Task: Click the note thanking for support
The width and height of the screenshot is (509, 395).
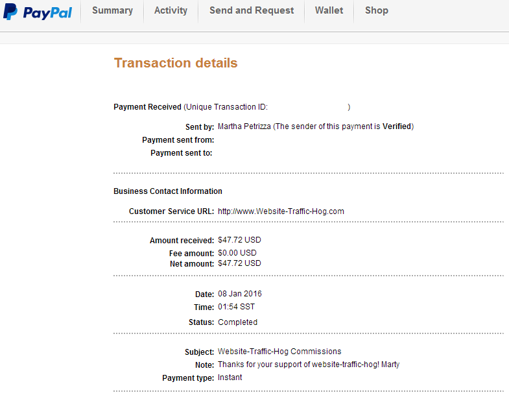Action: (x=309, y=365)
